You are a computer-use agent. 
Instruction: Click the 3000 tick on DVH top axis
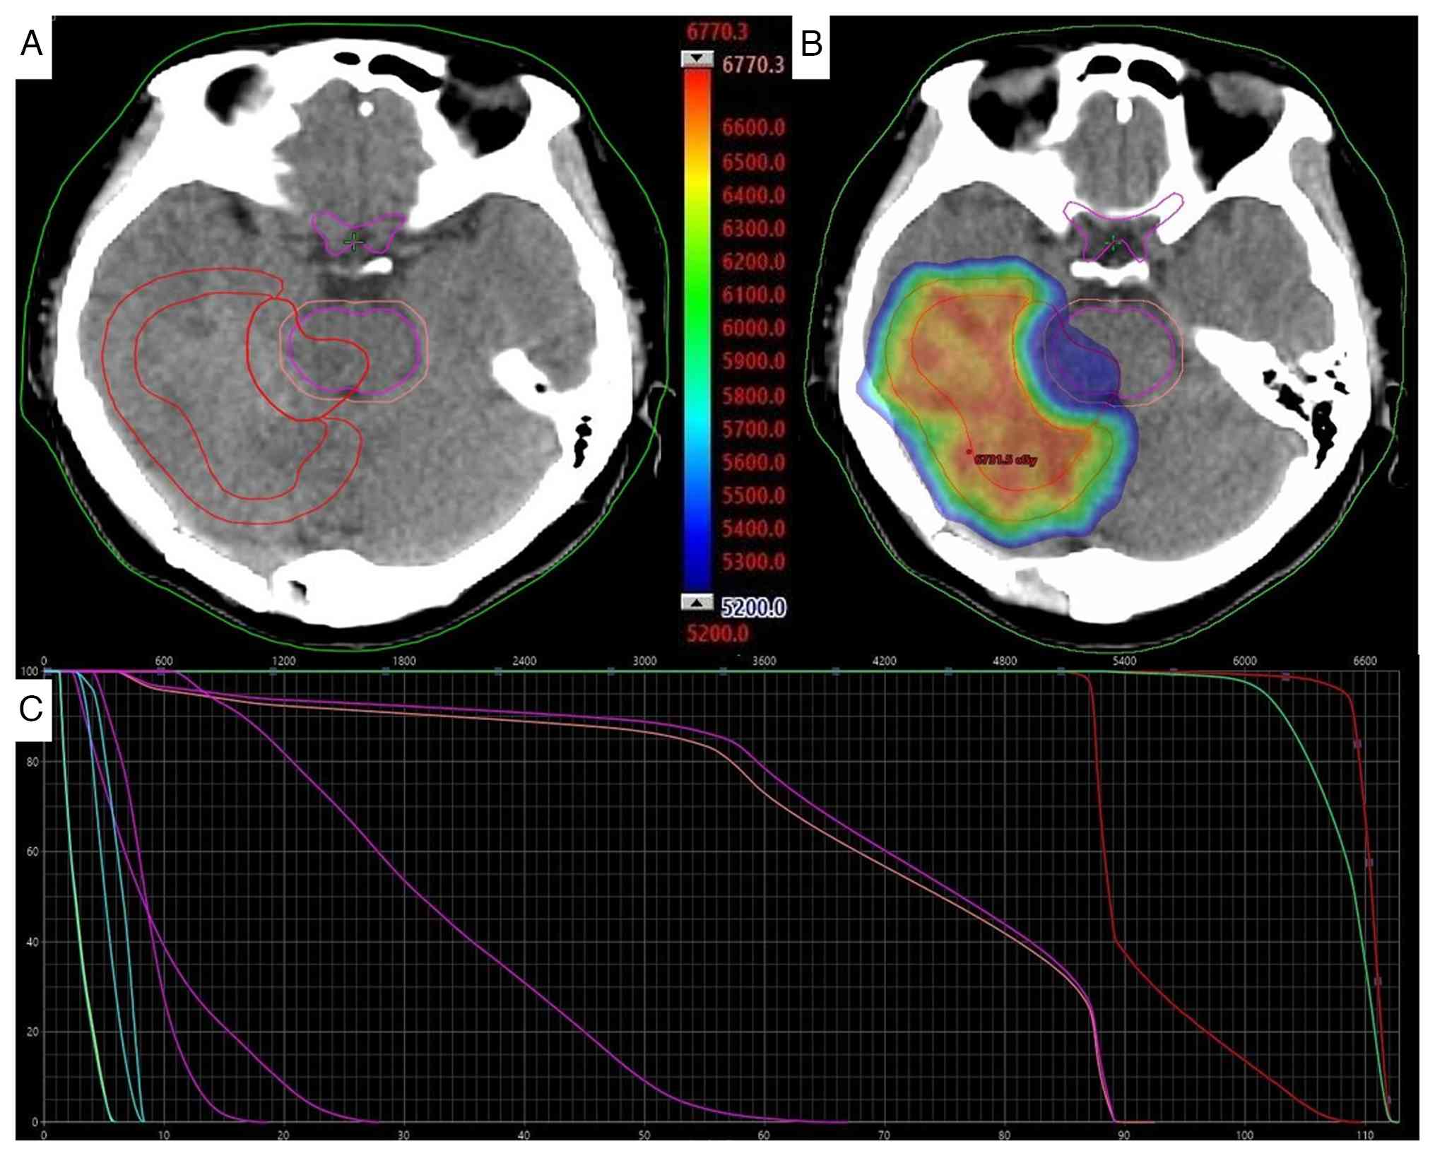[x=644, y=661]
